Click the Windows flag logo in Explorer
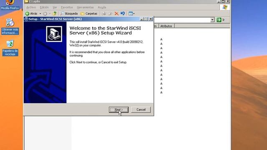 click(x=225, y=7)
